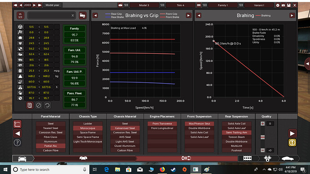This screenshot has height=174, width=310.
Task: Switch to the body design tab
Action: [x=84, y=158]
